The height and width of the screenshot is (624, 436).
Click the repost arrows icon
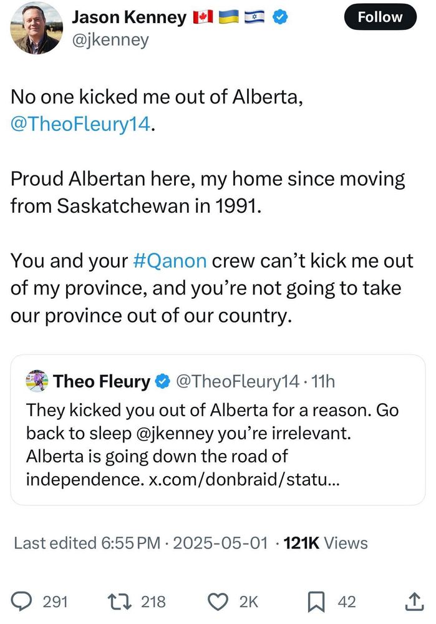120,602
